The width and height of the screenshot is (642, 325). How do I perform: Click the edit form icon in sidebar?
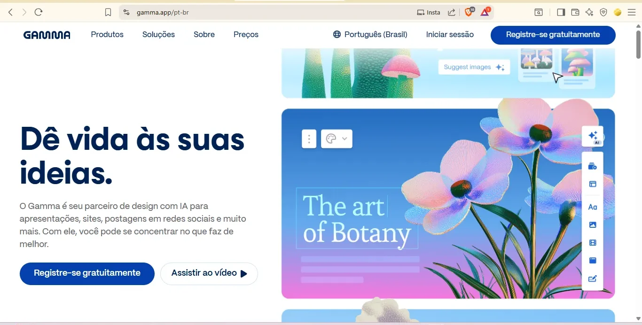pos(593,279)
